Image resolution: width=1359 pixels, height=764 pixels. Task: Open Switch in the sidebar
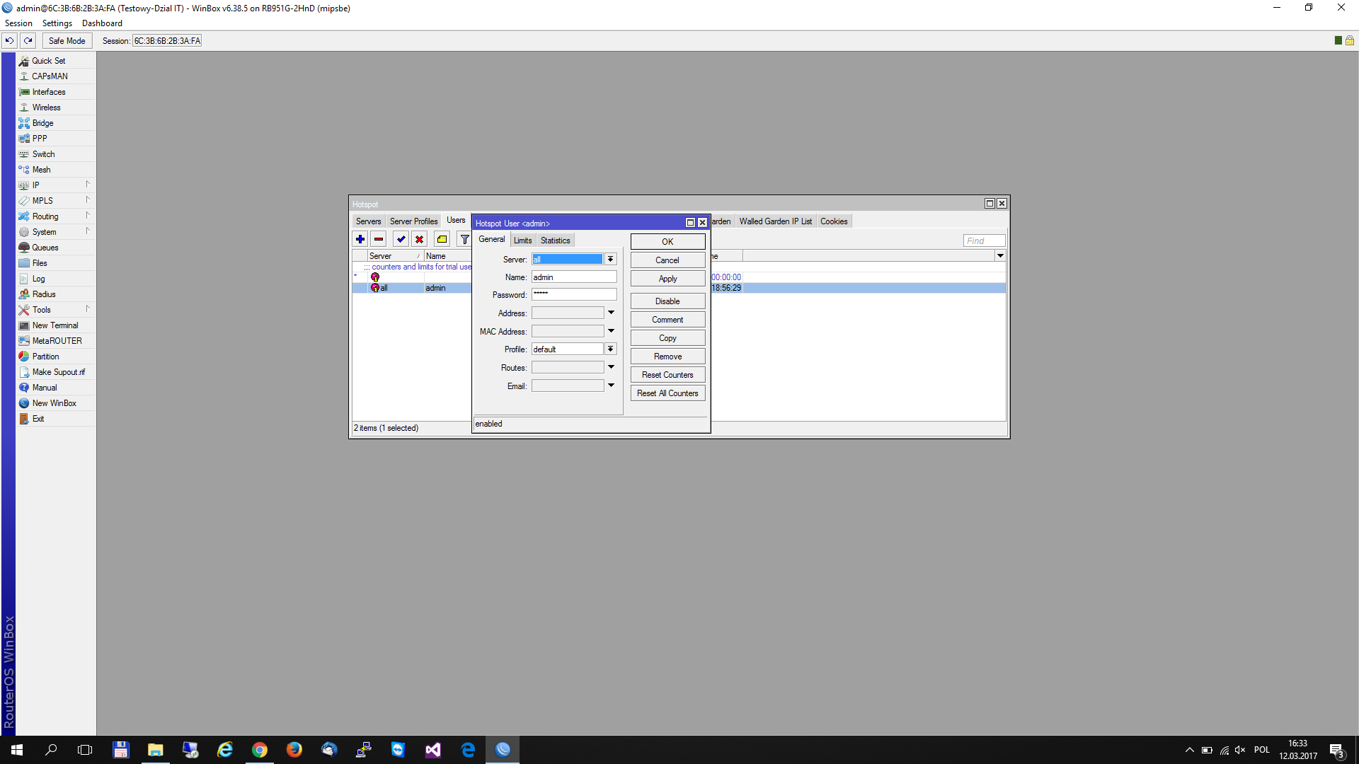(x=56, y=154)
